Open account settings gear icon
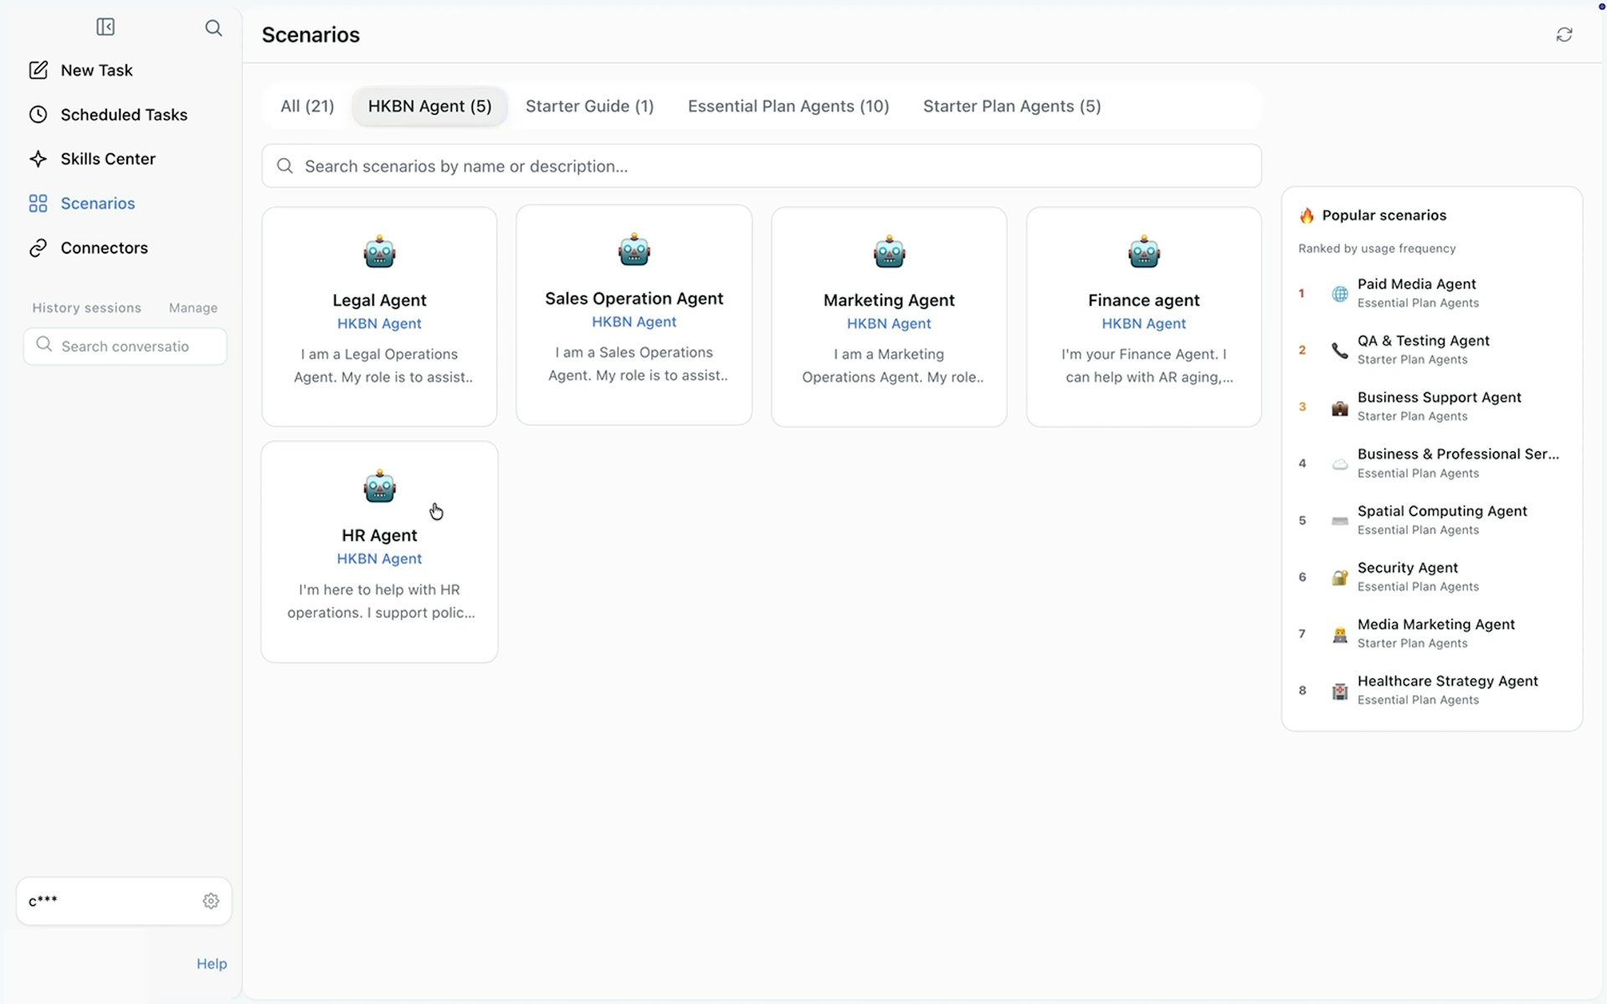Viewport: 1607px width, 1004px height. (x=211, y=901)
